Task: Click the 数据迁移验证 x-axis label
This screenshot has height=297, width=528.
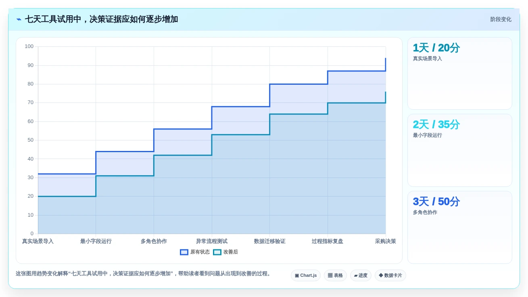Action: [269, 241]
